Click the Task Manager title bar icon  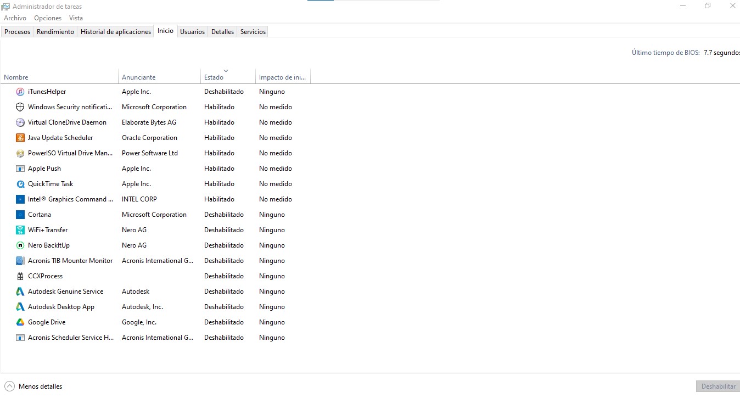[x=5, y=7]
